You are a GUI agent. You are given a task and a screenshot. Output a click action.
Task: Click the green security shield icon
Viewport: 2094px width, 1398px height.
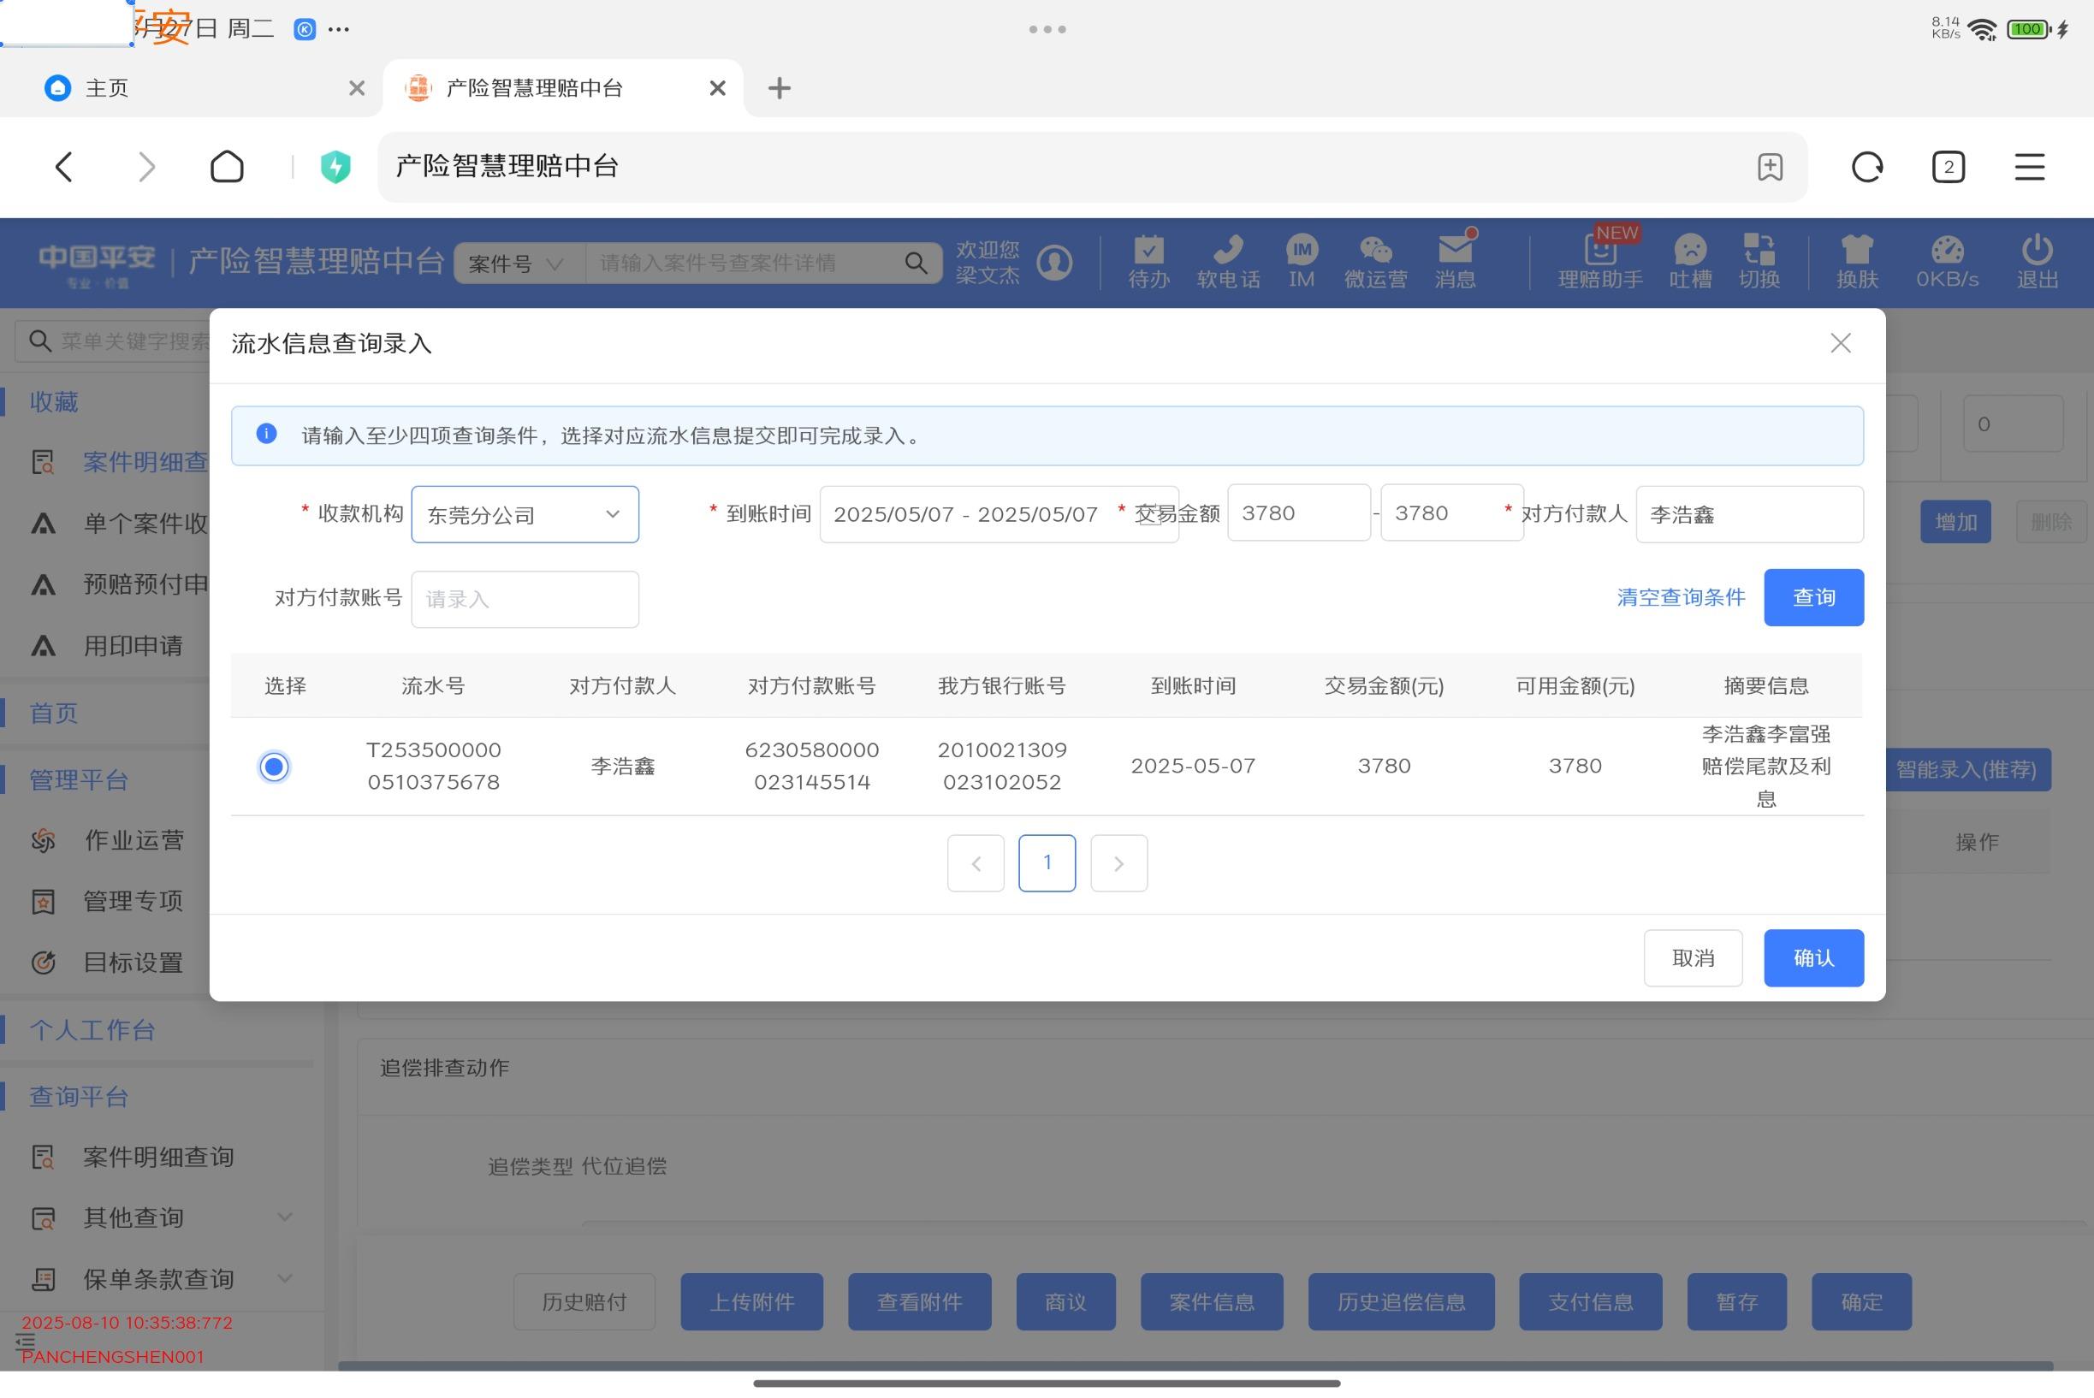pos(335,167)
